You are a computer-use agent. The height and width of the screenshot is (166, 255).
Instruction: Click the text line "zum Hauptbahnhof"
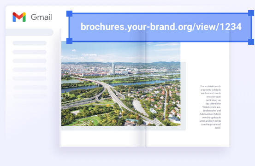(x=211, y=125)
